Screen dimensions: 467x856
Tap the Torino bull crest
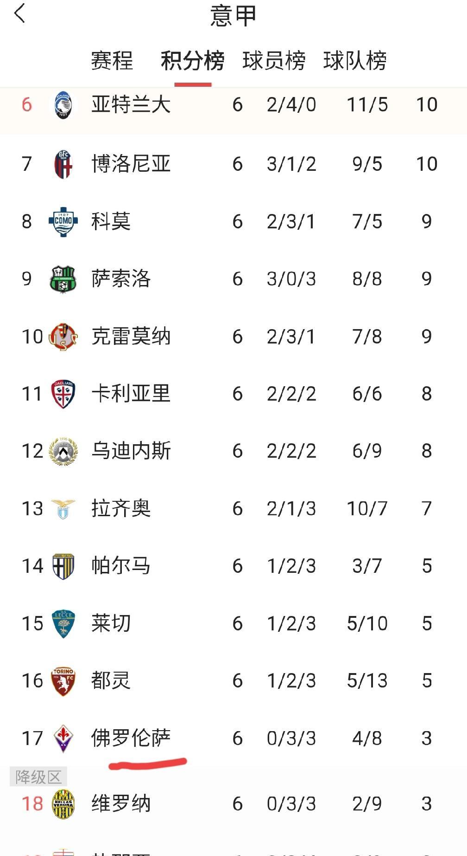click(63, 681)
